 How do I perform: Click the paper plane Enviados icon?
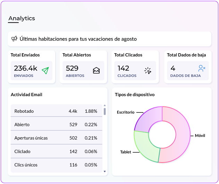point(45,71)
